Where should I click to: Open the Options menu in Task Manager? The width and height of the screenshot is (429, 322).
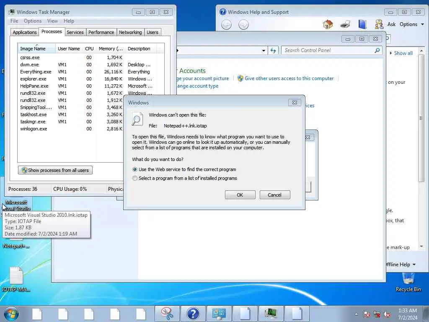[x=33, y=21]
